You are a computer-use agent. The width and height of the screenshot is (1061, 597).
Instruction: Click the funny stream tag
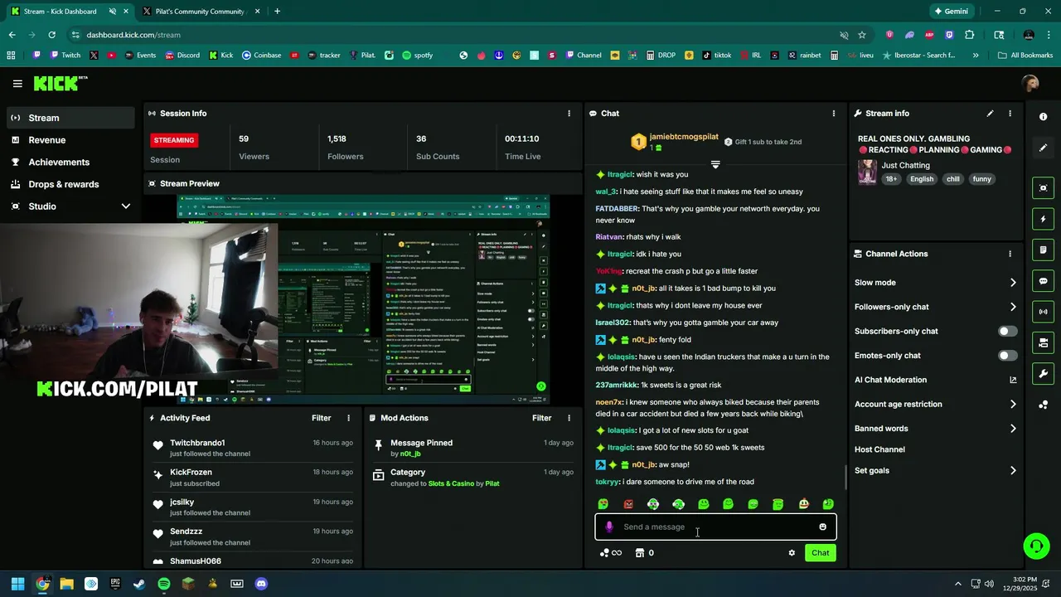tap(981, 179)
